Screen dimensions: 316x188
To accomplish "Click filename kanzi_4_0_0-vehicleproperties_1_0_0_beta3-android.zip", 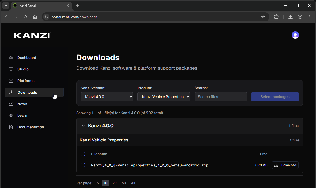I will (x=150, y=165).
